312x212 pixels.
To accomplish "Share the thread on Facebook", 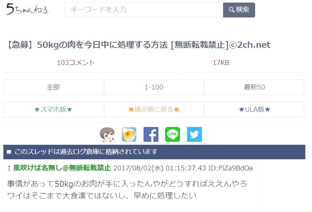I will coord(151,134).
